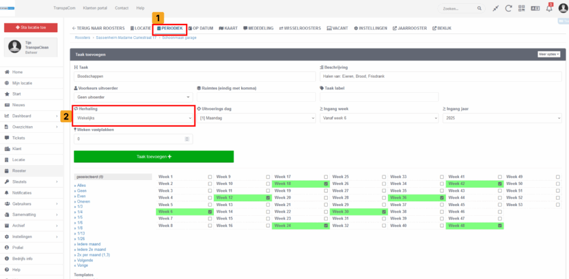Open Notificaties in sidebar
Image resolution: width=569 pixels, height=279 pixels.
(22, 193)
